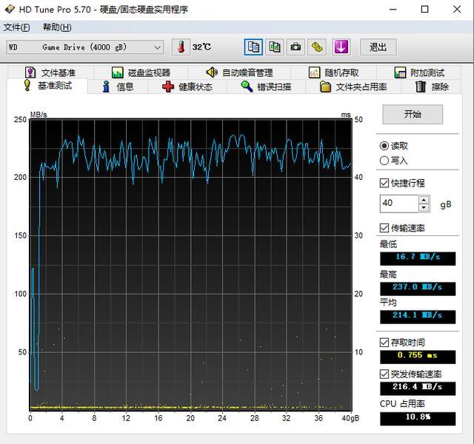This screenshot has height=444, width=474.
Task: Increase the gB value with up arrow
Action: point(424,199)
